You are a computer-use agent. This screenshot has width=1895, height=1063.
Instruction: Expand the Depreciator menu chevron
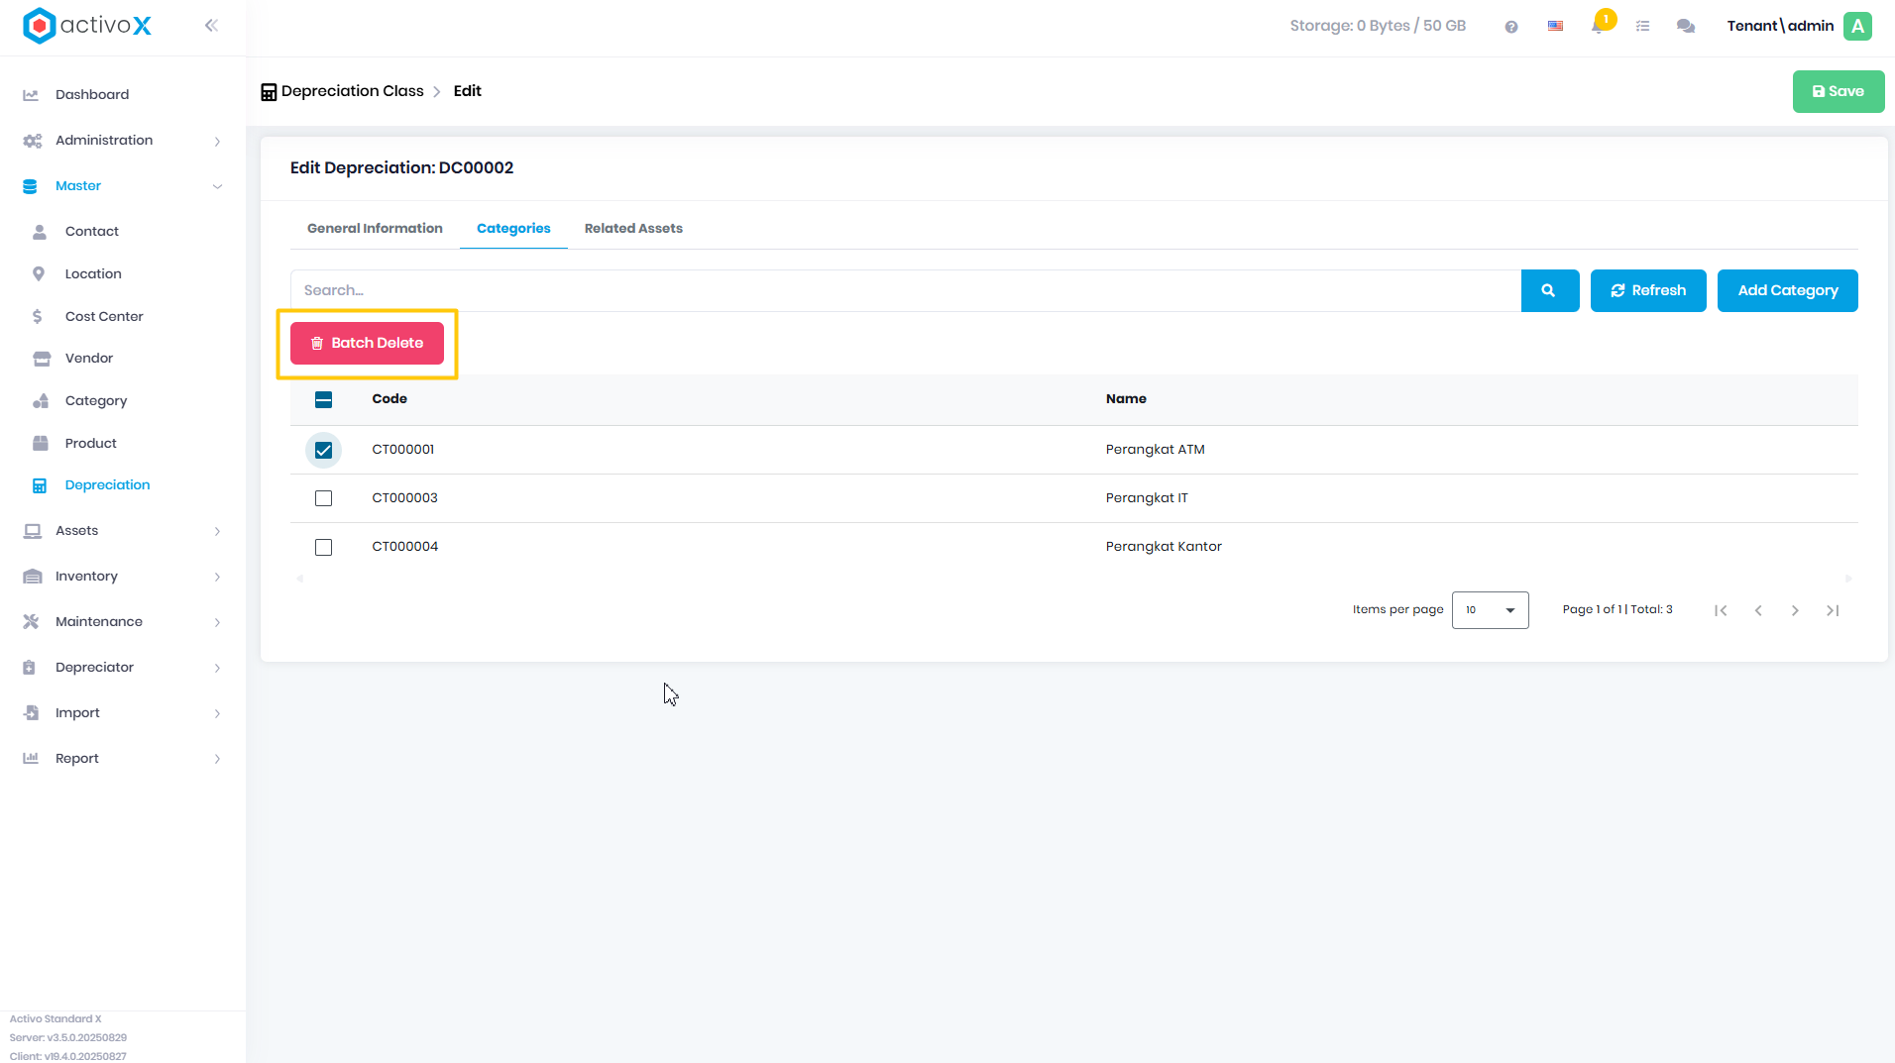click(217, 669)
